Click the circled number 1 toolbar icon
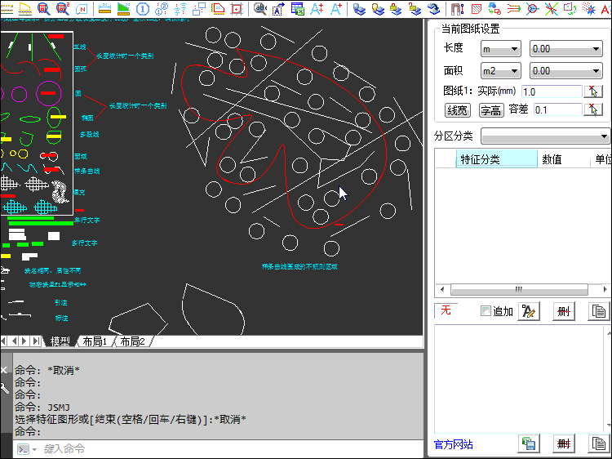Screen dimensions: 612x459 tap(143, 9)
